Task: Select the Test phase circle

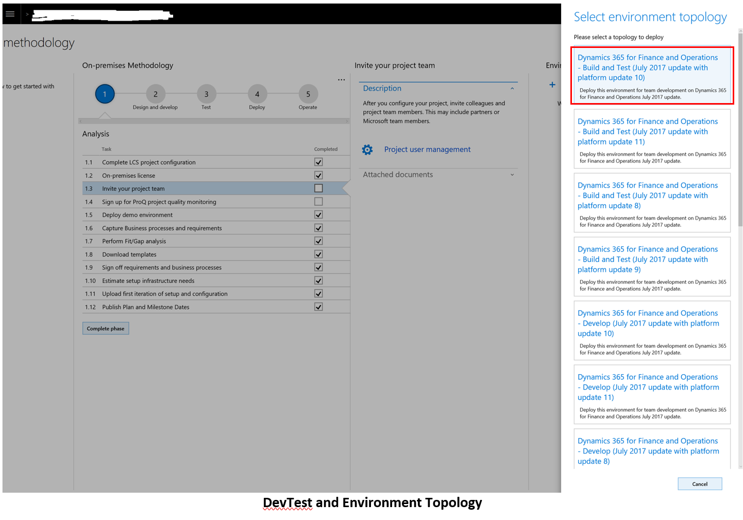Action: click(x=206, y=94)
